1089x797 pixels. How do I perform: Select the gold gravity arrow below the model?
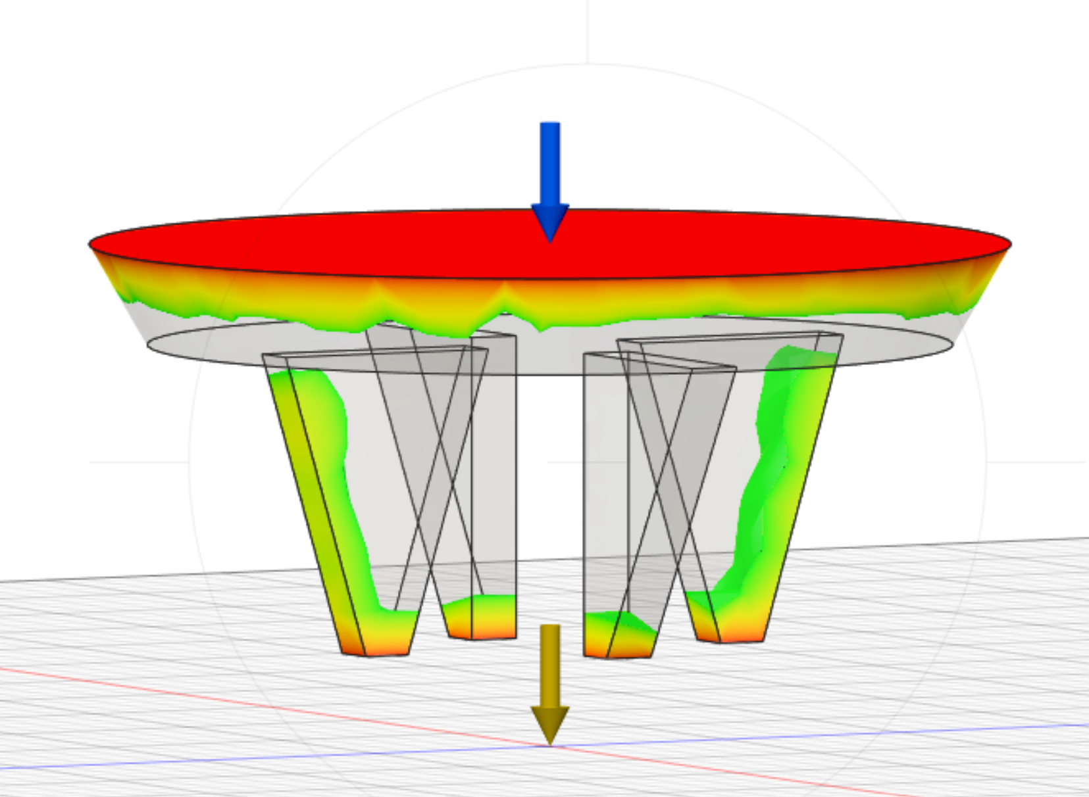click(x=550, y=685)
